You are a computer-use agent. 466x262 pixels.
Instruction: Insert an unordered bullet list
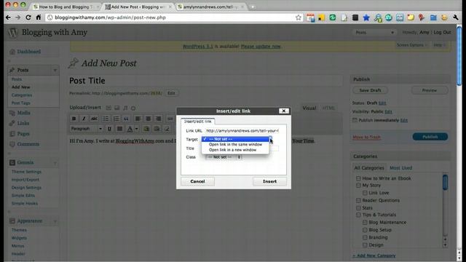(x=106, y=119)
